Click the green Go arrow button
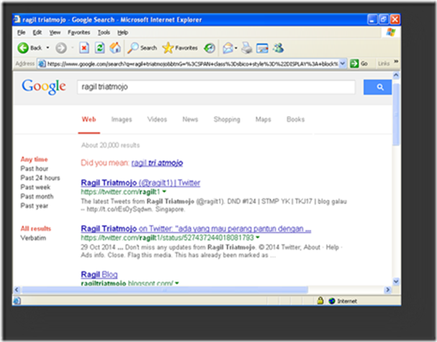The image size is (437, 342). click(x=354, y=63)
